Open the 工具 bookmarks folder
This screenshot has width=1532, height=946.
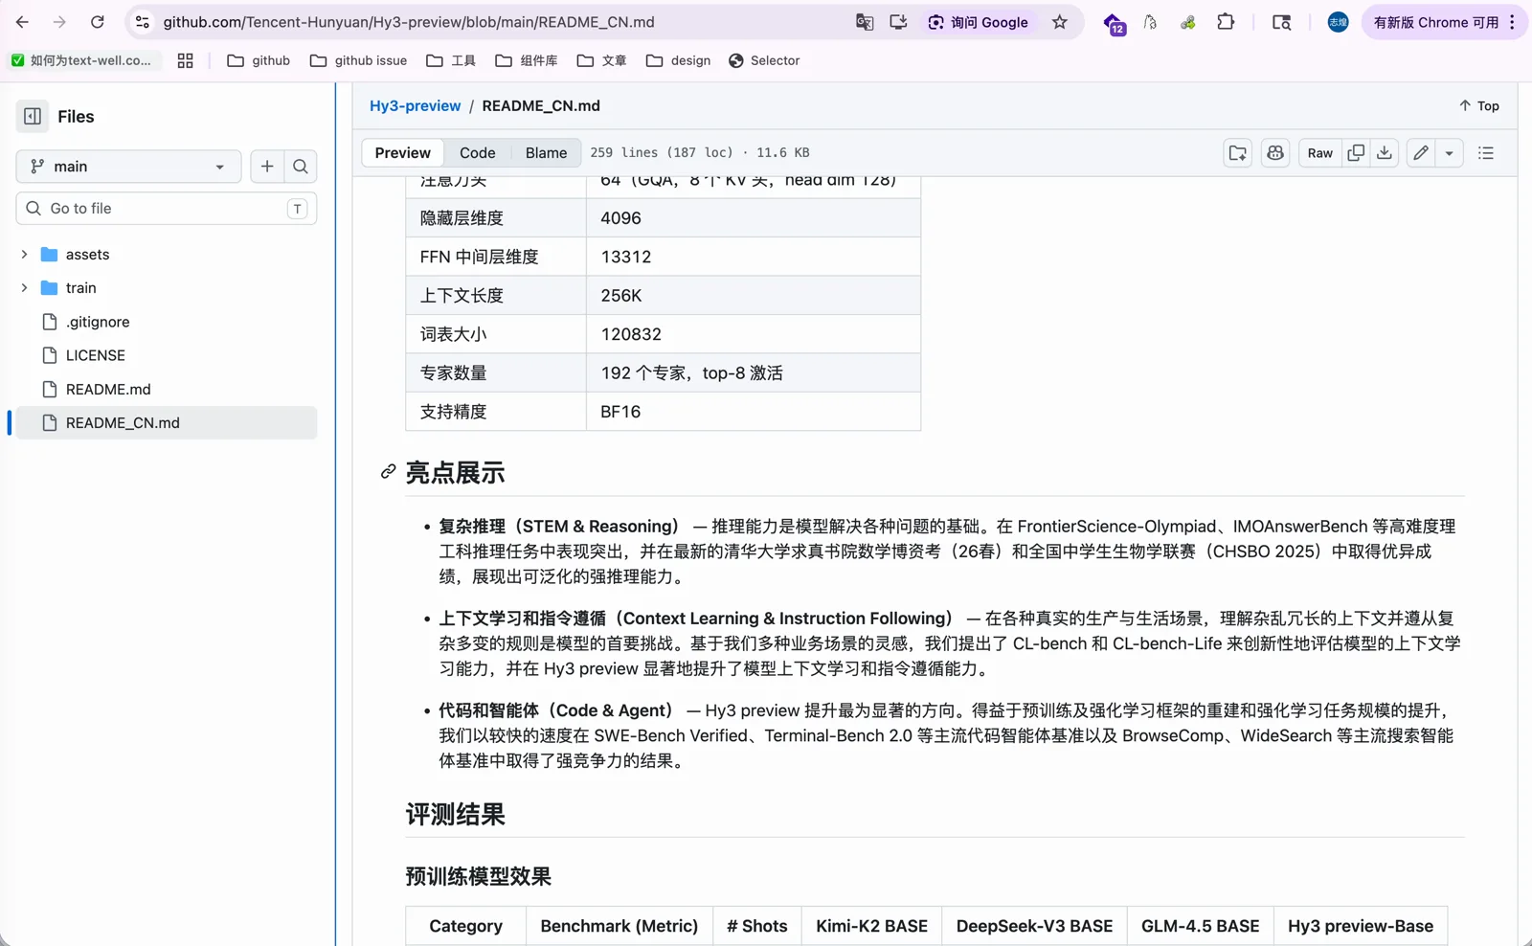[x=451, y=60]
